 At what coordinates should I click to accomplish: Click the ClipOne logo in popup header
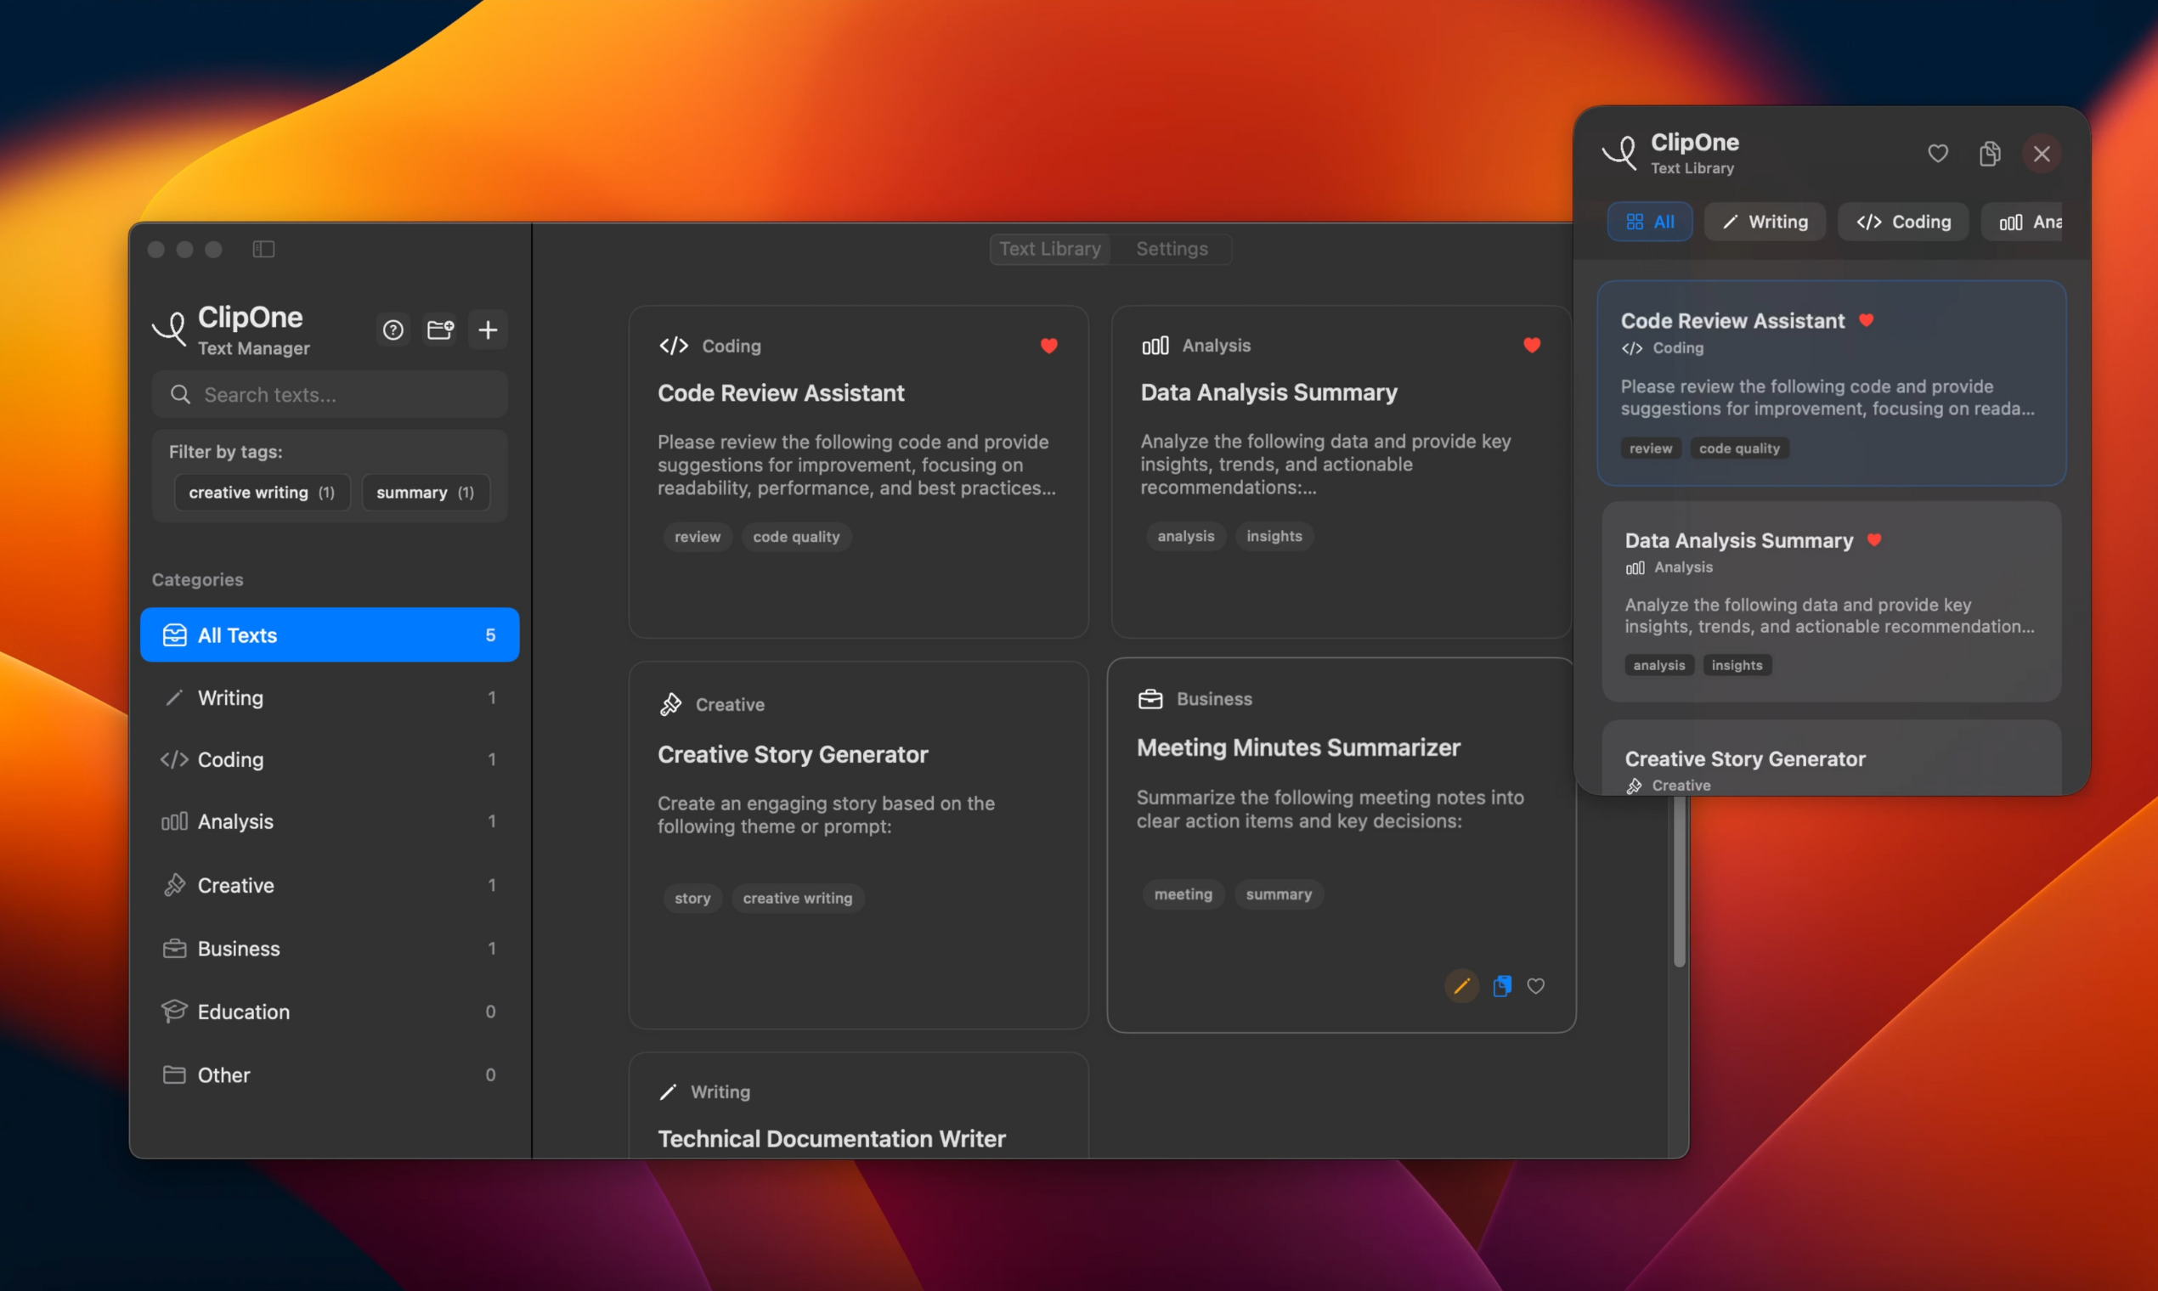(x=1620, y=153)
